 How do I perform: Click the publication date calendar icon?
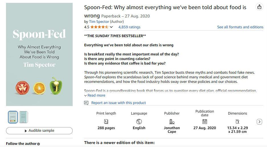[x=205, y=121]
